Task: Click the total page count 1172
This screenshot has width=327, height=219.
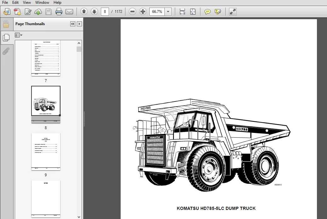Action: pyautogui.click(x=118, y=11)
